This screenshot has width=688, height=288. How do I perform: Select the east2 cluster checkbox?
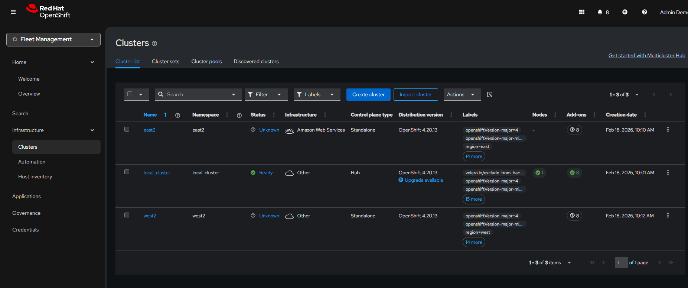pyautogui.click(x=127, y=129)
